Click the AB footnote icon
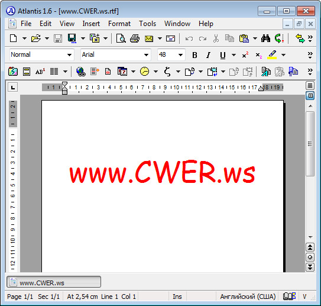The width and height of the screenshot is (321, 306). pos(40,72)
